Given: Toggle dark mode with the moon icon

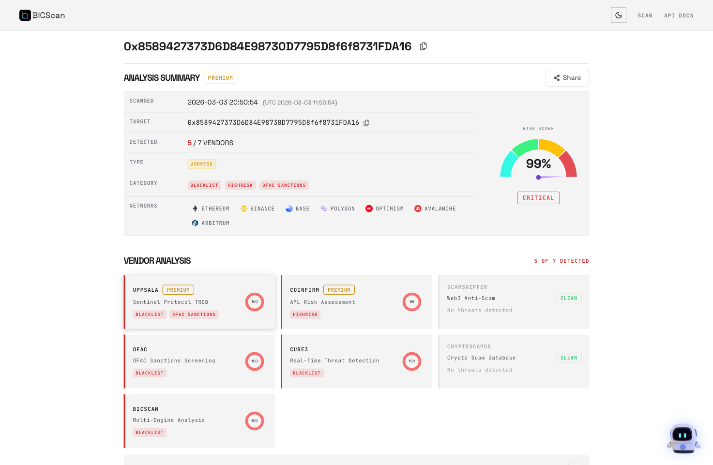Looking at the screenshot, I should (618, 15).
